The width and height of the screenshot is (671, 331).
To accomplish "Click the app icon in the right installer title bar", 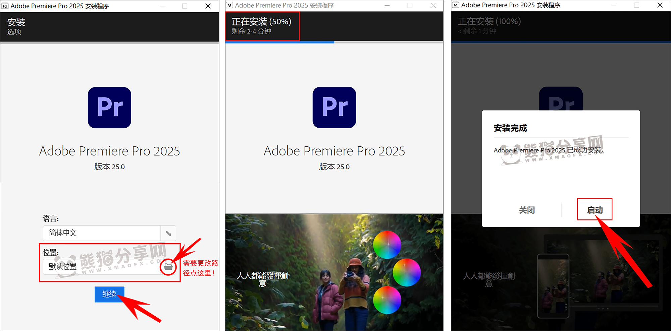I will (x=456, y=5).
